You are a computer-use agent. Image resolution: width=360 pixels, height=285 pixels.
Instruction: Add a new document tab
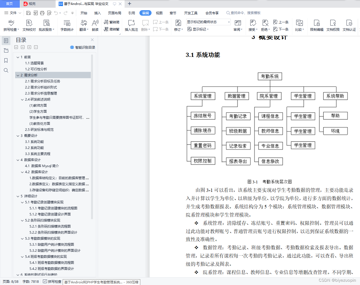point(130,4)
